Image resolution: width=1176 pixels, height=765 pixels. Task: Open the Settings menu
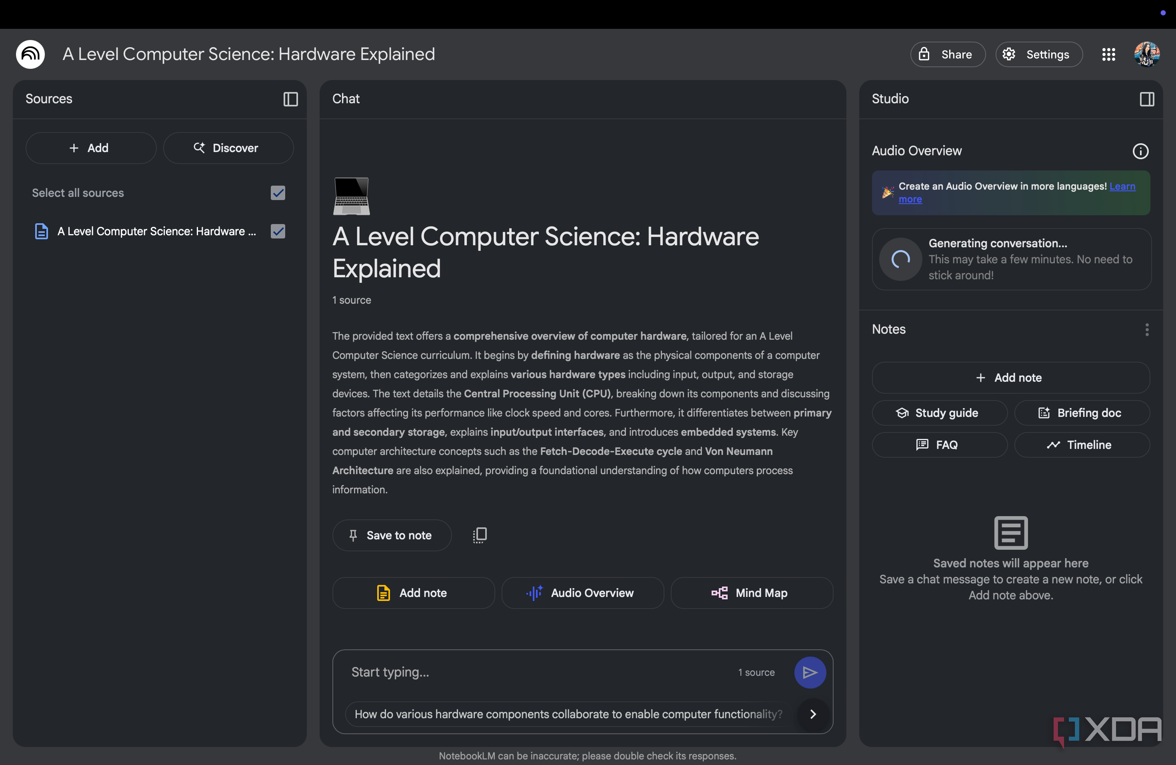click(1039, 54)
